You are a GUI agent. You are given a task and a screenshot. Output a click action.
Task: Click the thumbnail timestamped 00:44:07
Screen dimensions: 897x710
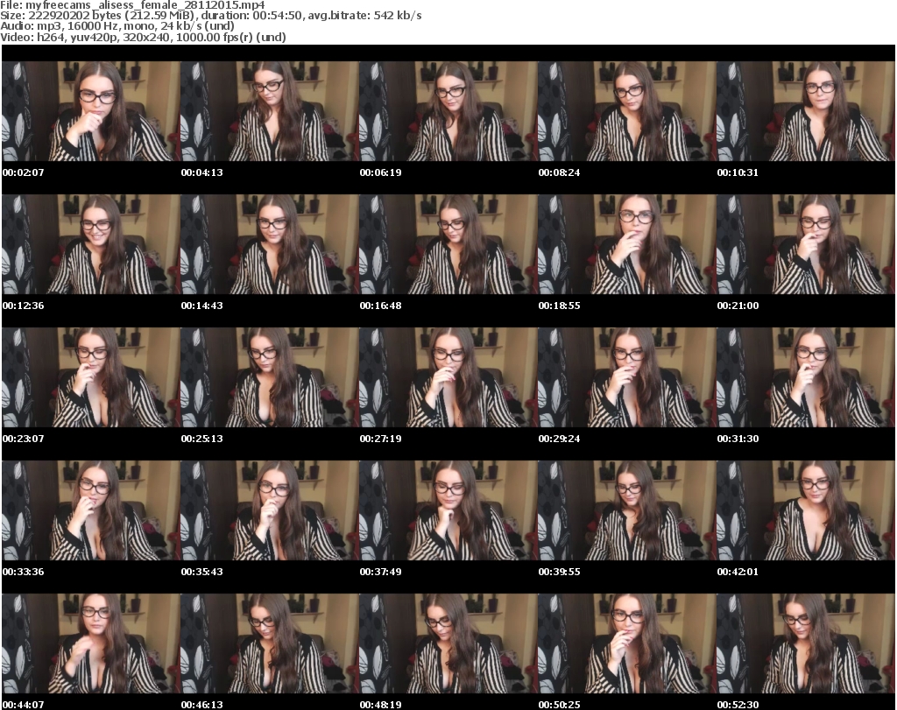(x=91, y=643)
